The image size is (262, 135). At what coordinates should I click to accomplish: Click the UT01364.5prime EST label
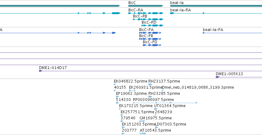(x=170, y=106)
